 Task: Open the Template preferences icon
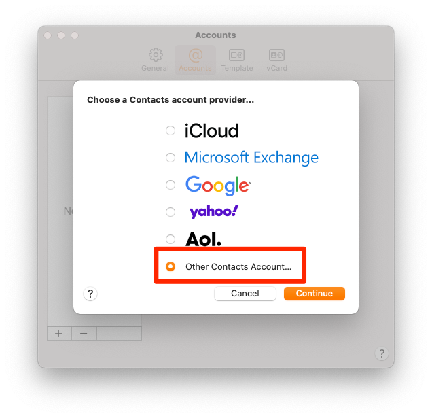[x=236, y=55]
